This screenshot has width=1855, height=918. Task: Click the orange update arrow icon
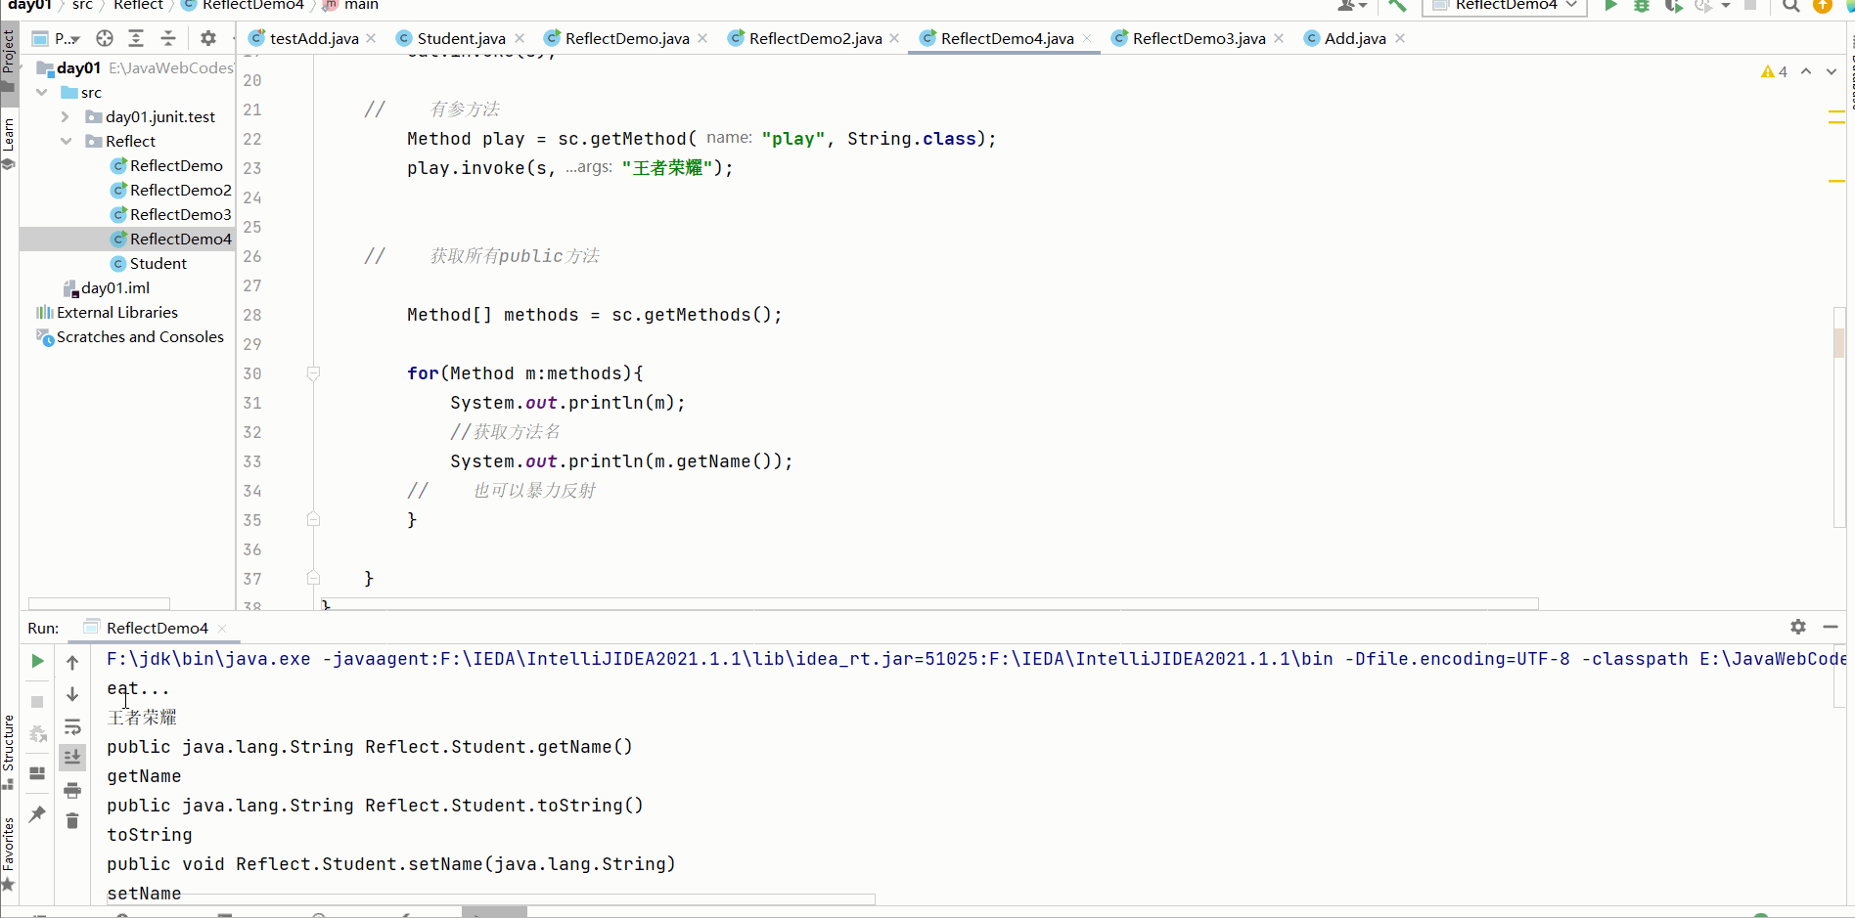tap(1822, 5)
